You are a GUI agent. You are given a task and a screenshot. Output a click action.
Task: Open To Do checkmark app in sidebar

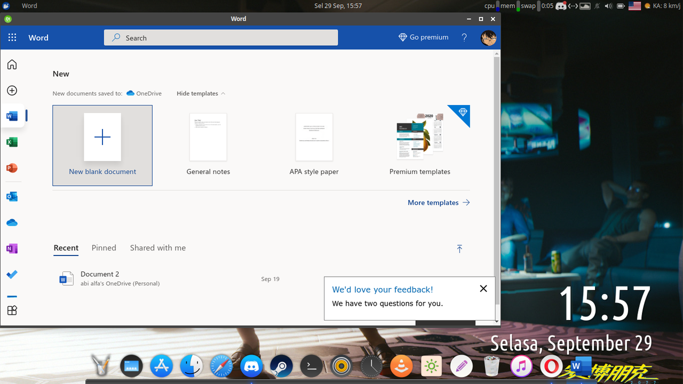point(12,275)
